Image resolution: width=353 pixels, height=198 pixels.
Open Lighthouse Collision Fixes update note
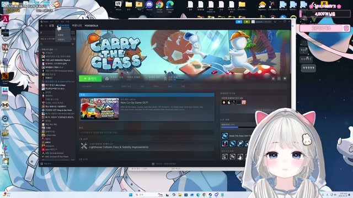pyautogui.click(x=119, y=147)
